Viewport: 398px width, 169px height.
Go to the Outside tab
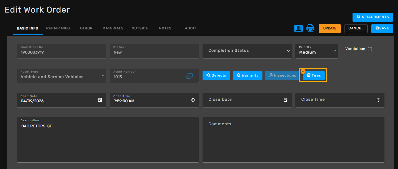pyautogui.click(x=140, y=28)
